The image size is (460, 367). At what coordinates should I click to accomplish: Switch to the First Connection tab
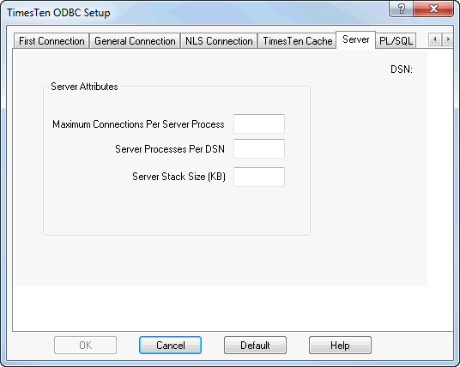pos(51,41)
